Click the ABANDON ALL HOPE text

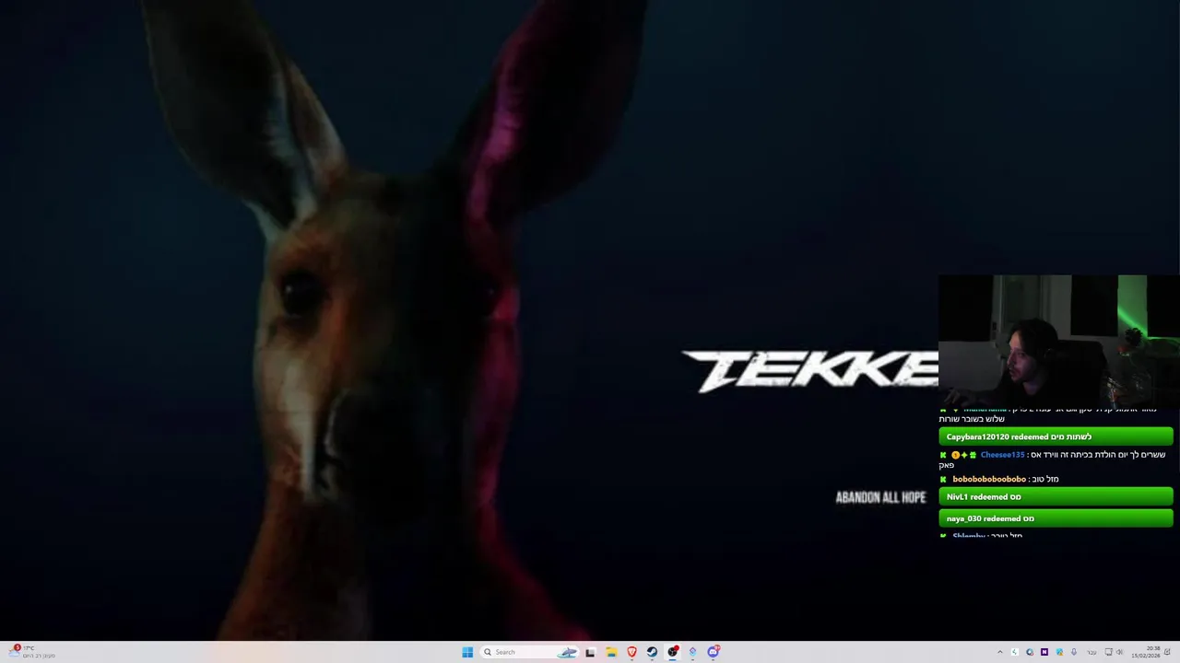(x=880, y=497)
